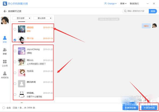Image resolution: width=159 pixels, height=112 pixels.
Task: Open JoyceChiong's avatar conversation
Action: coord(21,51)
